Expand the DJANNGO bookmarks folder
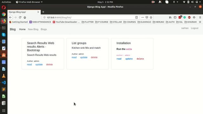The width and height of the screenshot is (203, 114). pyautogui.click(x=144, y=22)
